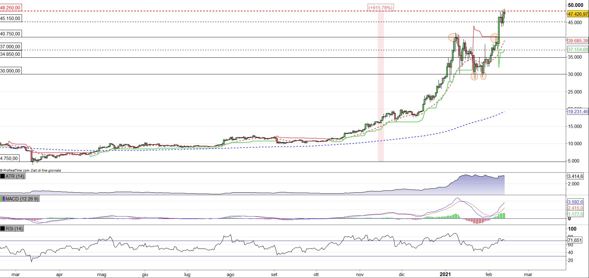This screenshot has width=589, height=278.
Task: Click the +915,79% percentage change annotation
Action: pos(380,8)
